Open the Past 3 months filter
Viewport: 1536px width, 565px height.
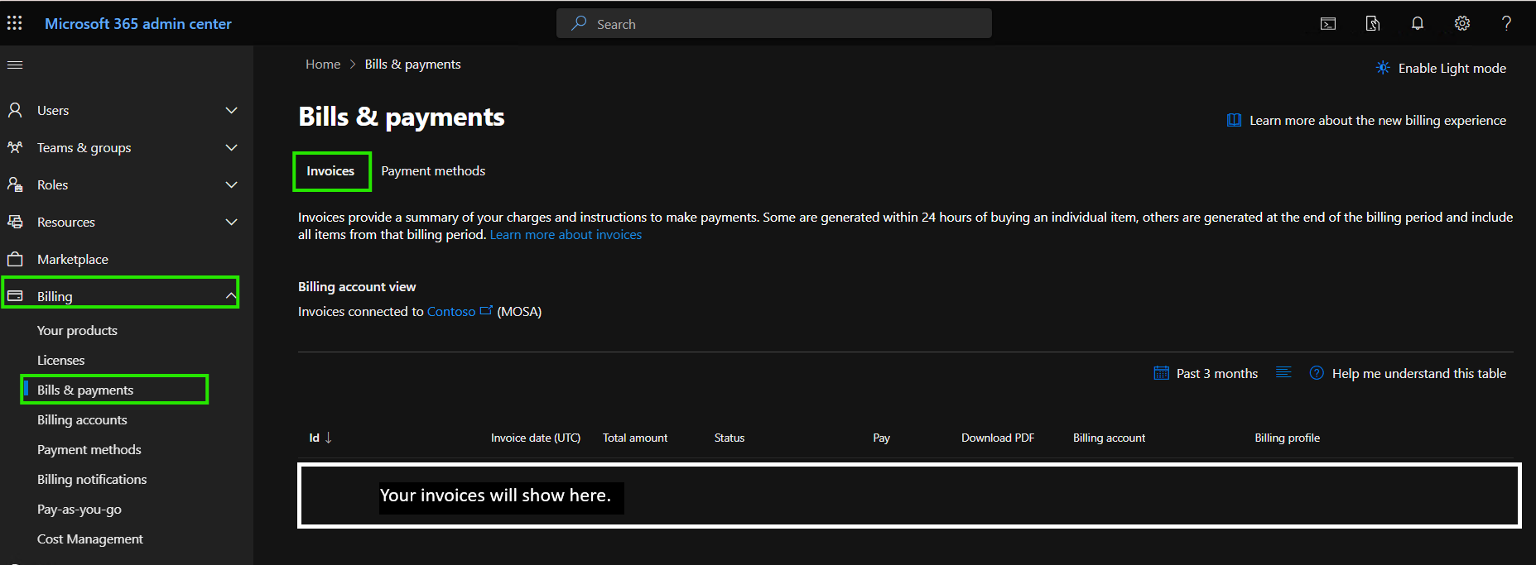pyautogui.click(x=1206, y=373)
